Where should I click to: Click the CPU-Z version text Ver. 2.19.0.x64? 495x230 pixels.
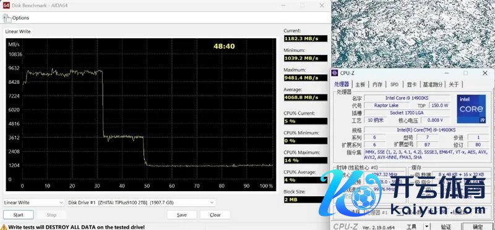(x=379, y=227)
